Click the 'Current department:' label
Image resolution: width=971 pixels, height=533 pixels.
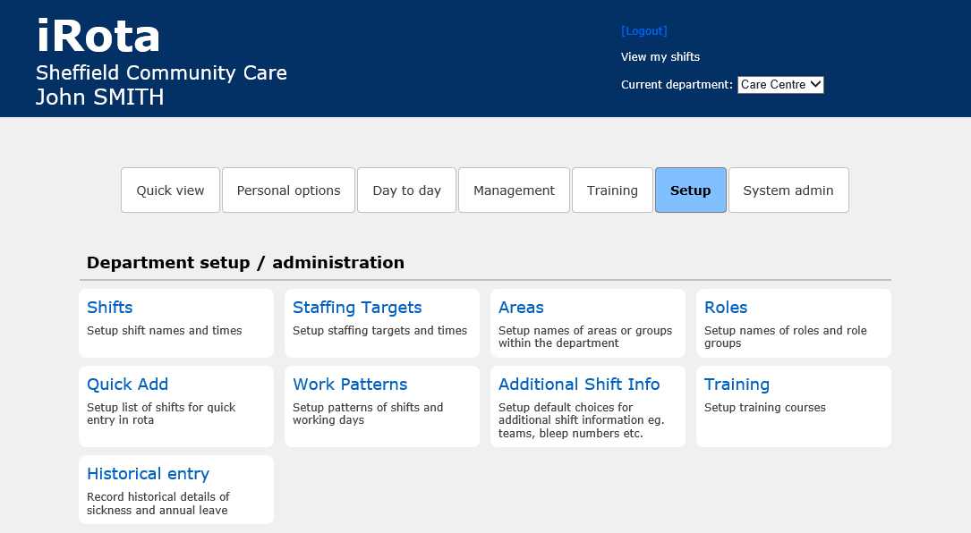pyautogui.click(x=677, y=85)
